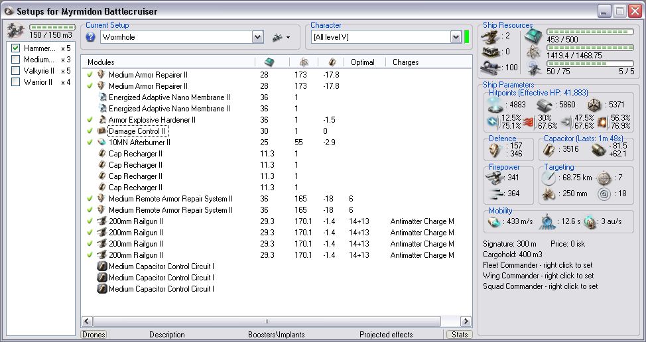
Task: Toggle the first 200mm Railgun II active checkmark
Action: point(90,221)
